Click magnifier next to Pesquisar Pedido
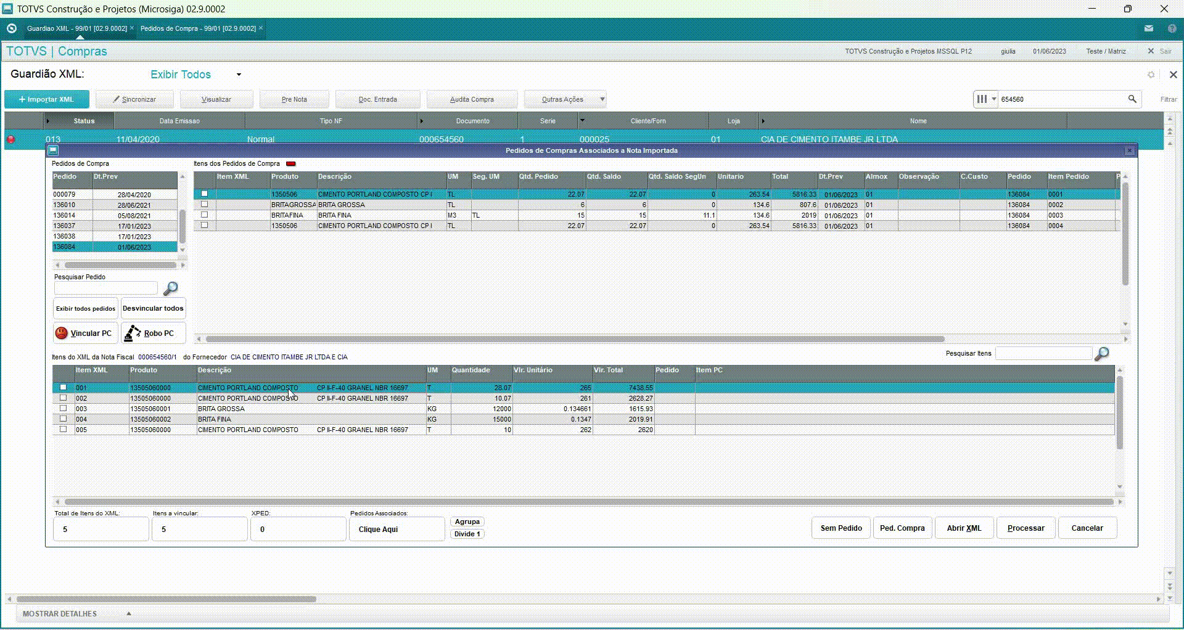This screenshot has height=630, width=1184. pyautogui.click(x=170, y=288)
